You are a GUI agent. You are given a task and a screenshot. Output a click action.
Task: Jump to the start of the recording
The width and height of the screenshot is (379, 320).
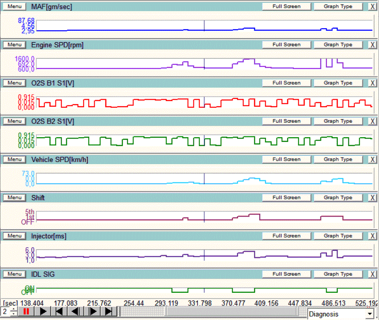click(59, 311)
